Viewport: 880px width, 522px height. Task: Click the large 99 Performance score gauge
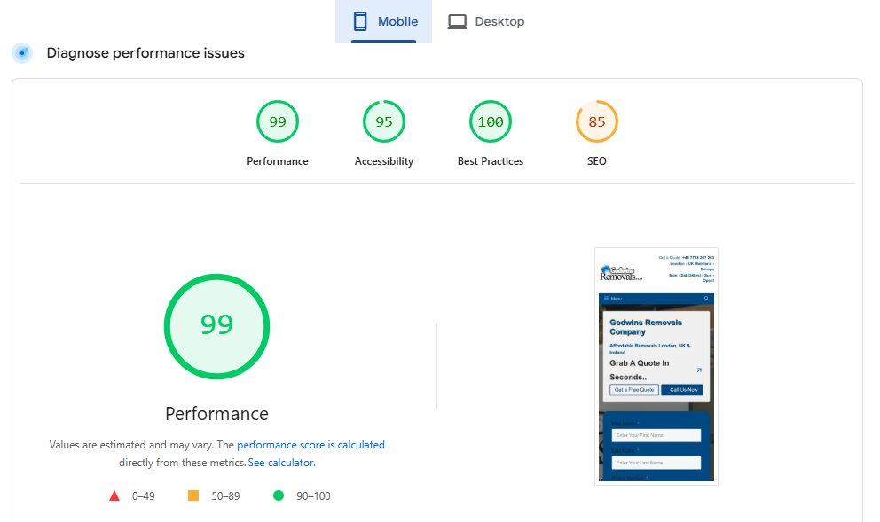tap(216, 326)
